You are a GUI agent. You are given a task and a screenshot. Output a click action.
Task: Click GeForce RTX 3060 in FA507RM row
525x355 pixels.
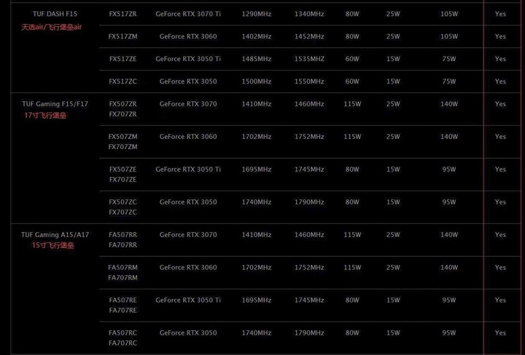(188, 268)
